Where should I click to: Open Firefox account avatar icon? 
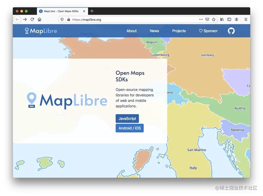pos(236,19)
